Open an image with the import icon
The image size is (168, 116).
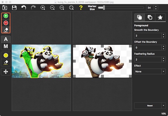tap(5, 8)
